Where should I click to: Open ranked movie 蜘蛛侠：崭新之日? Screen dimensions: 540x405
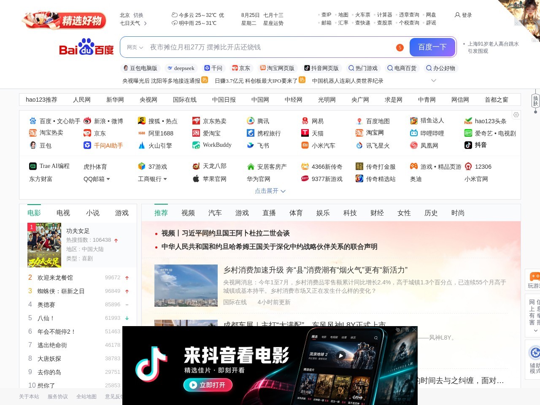click(x=61, y=291)
